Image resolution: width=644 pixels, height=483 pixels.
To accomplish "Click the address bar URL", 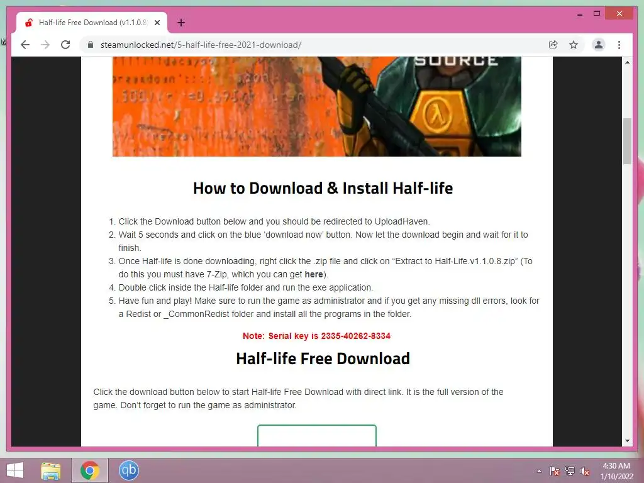I will point(201,45).
